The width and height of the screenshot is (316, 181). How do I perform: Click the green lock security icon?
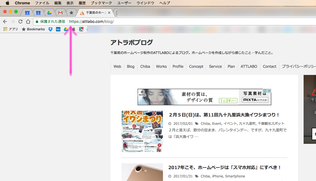(x=37, y=21)
